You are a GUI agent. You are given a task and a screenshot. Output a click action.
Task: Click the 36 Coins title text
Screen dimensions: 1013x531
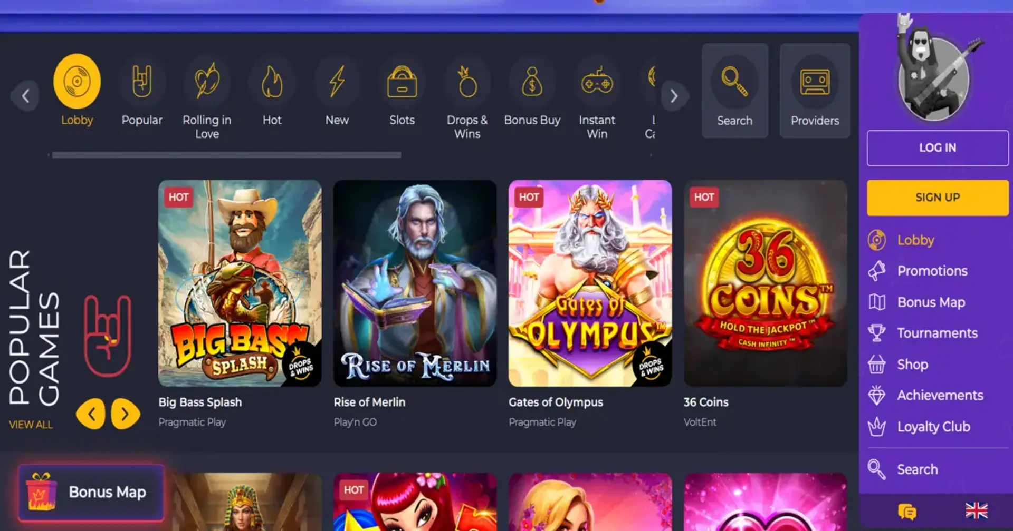tap(706, 402)
